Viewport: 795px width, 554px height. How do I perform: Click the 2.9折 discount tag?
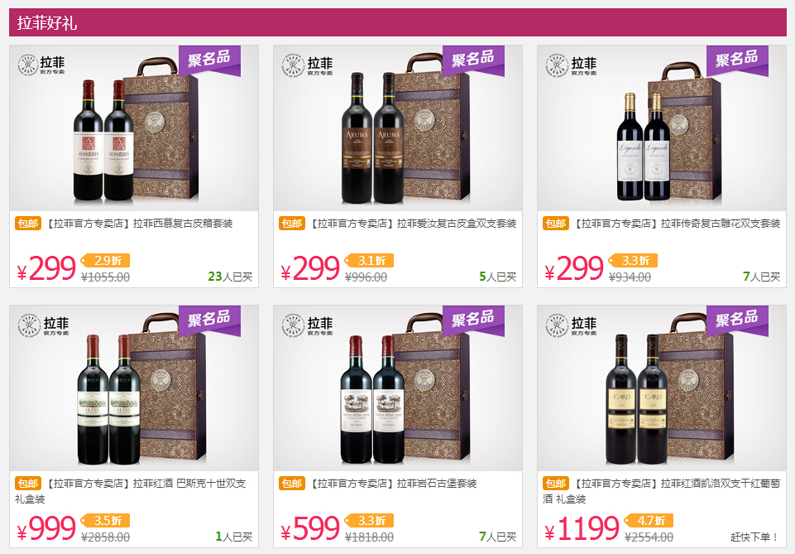coord(105,260)
